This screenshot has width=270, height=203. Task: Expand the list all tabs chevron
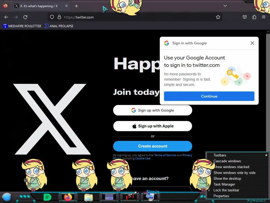(225, 6)
